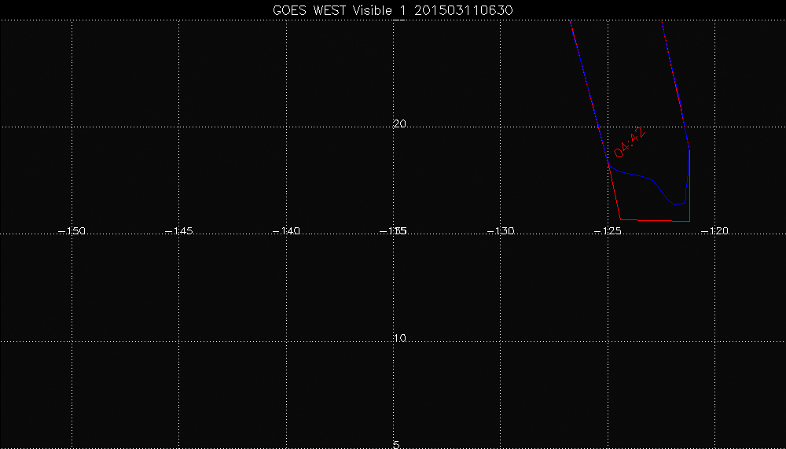The height and width of the screenshot is (449, 786).
Task: Select the -145 longitude axis label
Action: [179, 231]
